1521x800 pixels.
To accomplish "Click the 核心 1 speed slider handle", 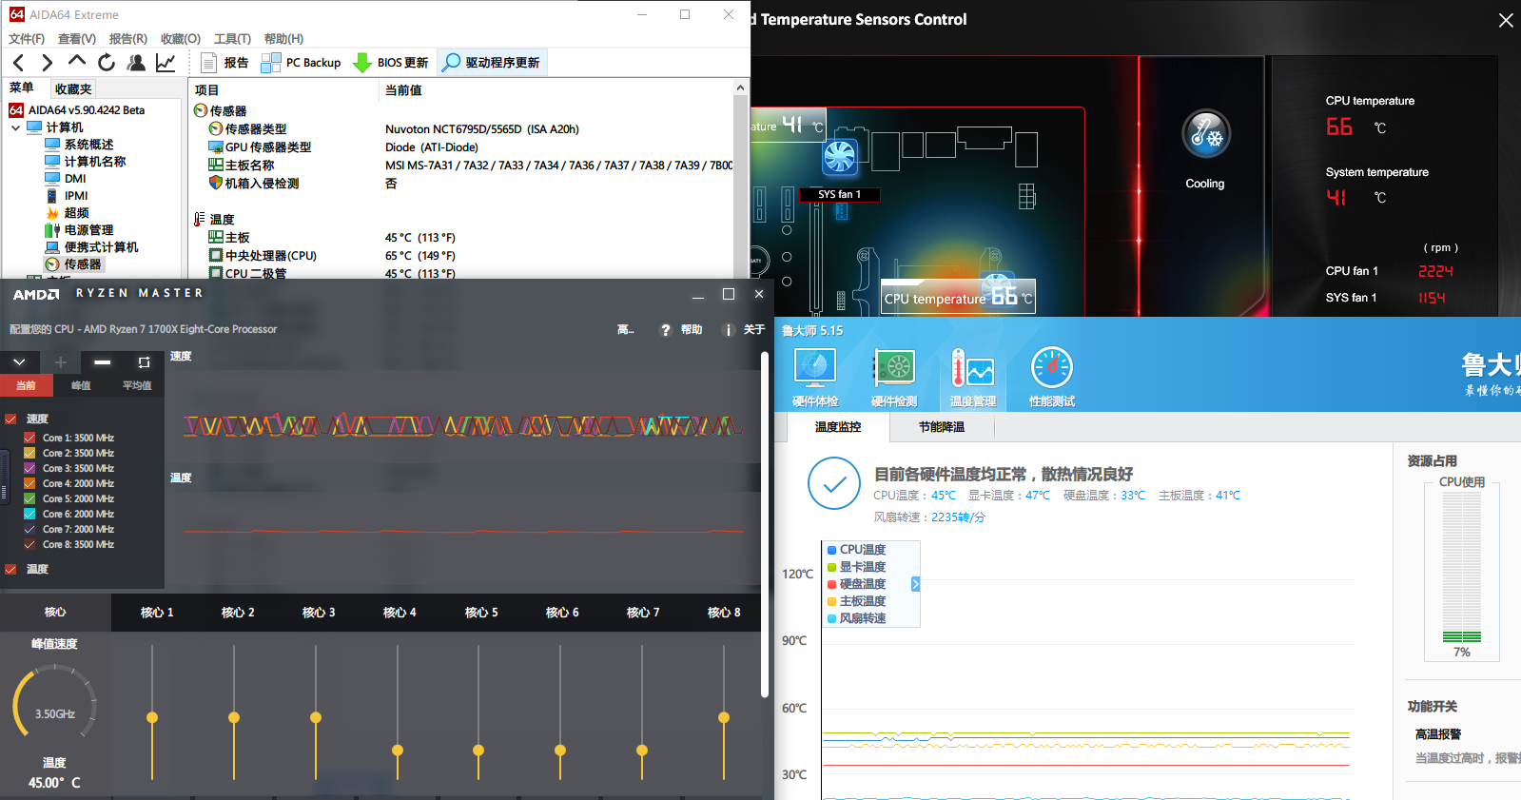I will pyautogui.click(x=152, y=717).
